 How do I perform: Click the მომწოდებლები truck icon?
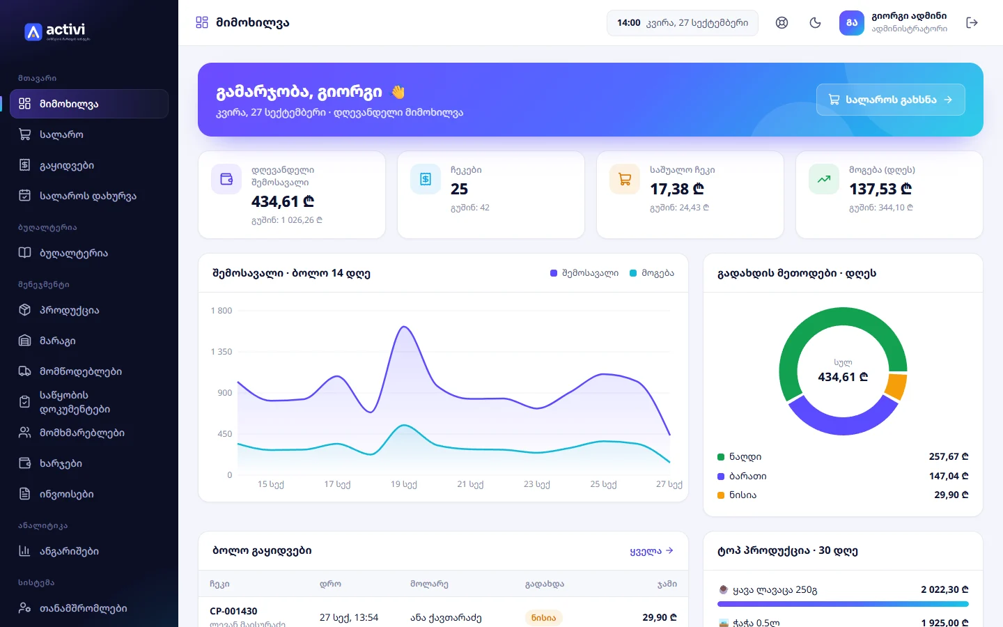[24, 371]
